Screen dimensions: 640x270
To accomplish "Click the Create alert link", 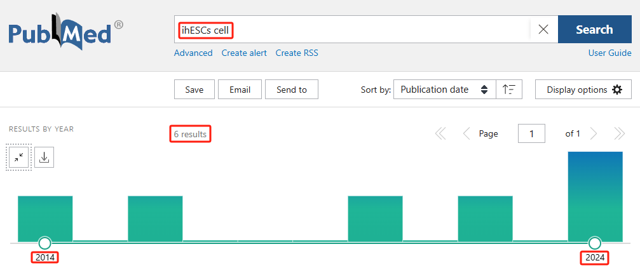I will (244, 53).
